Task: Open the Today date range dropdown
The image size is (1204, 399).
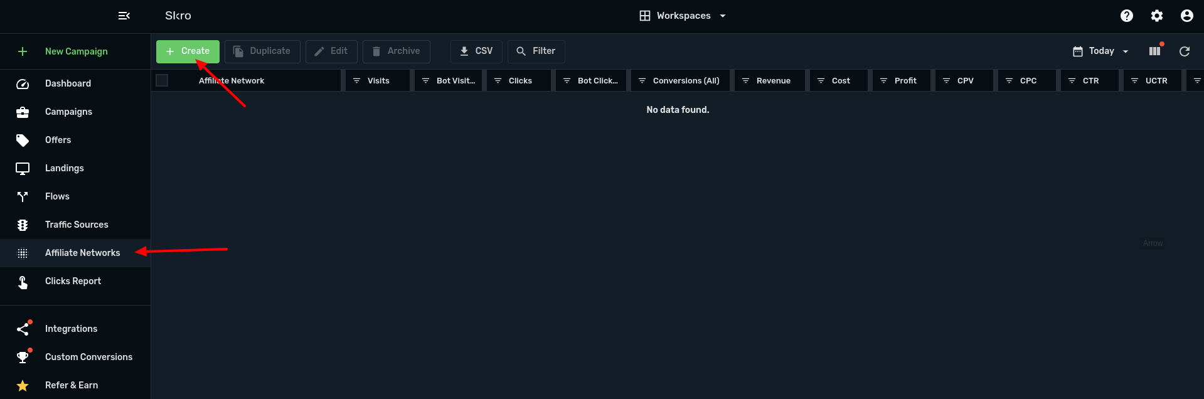Action: (1101, 51)
